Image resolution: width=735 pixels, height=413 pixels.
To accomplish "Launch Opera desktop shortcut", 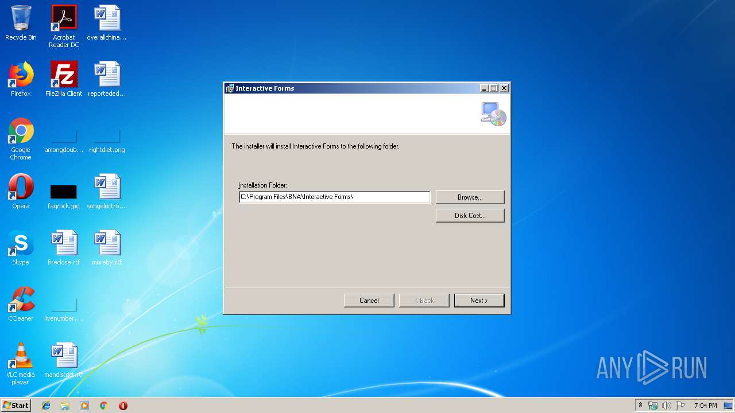I will pos(21,192).
